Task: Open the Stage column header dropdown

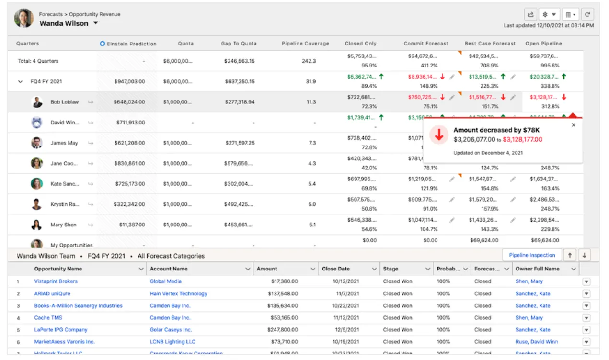Action: [x=428, y=269]
